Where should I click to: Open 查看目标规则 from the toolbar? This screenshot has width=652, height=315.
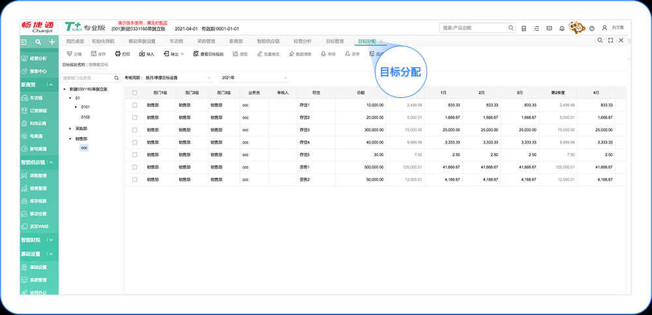coord(208,54)
